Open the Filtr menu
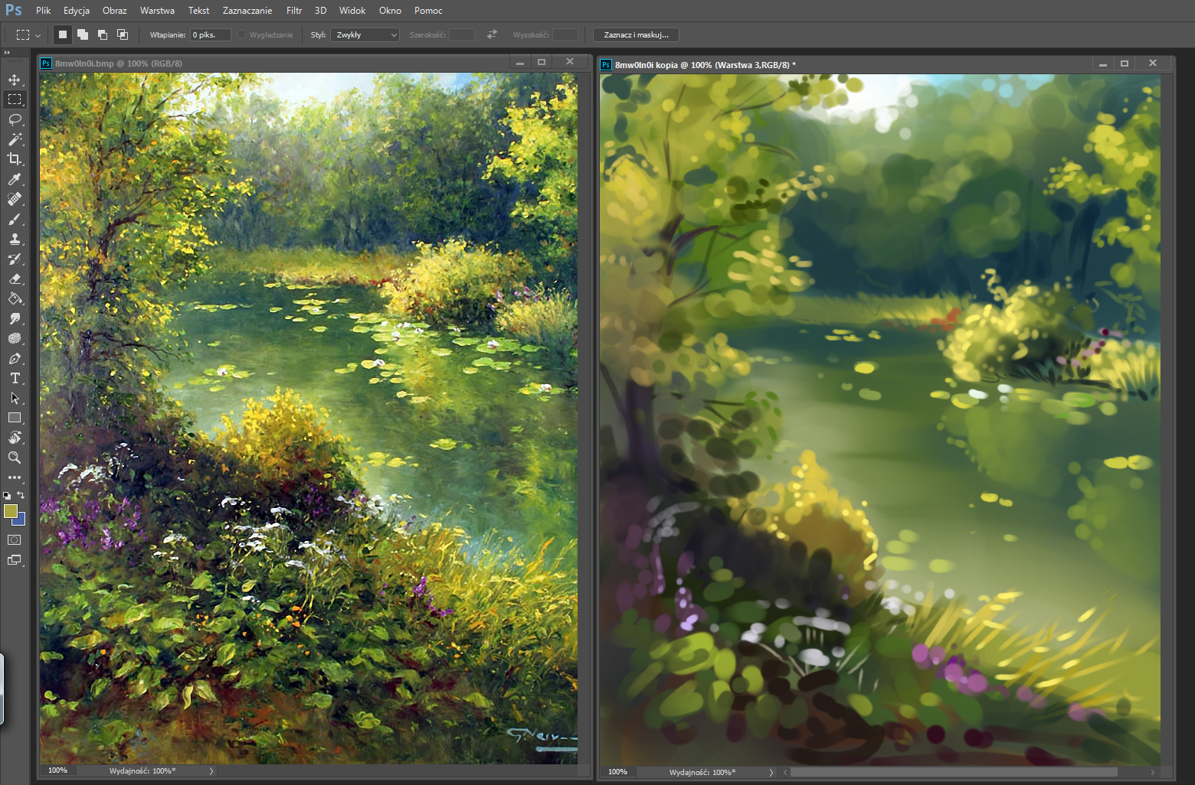This screenshot has height=785, width=1195. click(x=294, y=11)
